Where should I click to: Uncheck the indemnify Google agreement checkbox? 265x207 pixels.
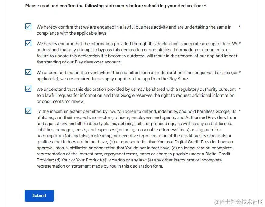(x=28, y=111)
